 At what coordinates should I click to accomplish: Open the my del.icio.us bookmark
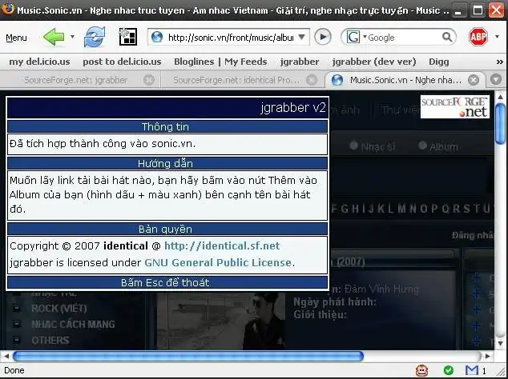pos(39,62)
